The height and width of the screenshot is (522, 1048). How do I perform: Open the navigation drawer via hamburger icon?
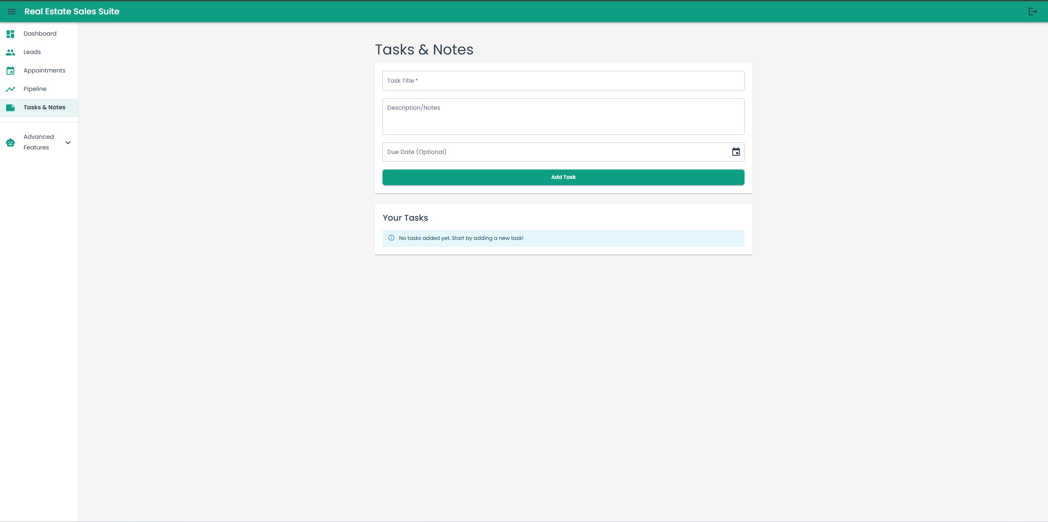tap(11, 11)
